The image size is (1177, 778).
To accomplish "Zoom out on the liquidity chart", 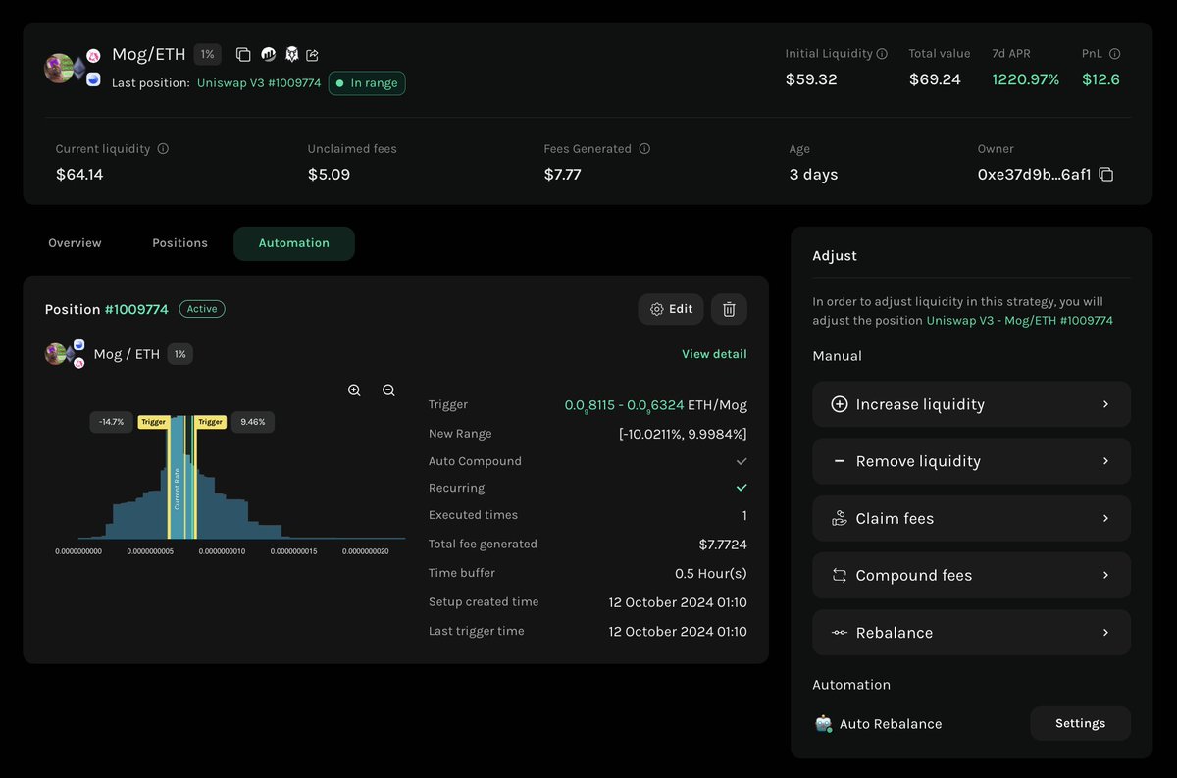I will click(x=388, y=390).
